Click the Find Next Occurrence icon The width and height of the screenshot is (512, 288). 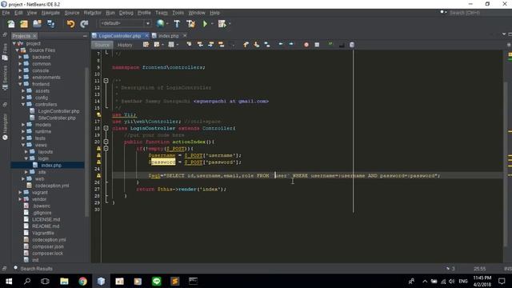point(210,45)
